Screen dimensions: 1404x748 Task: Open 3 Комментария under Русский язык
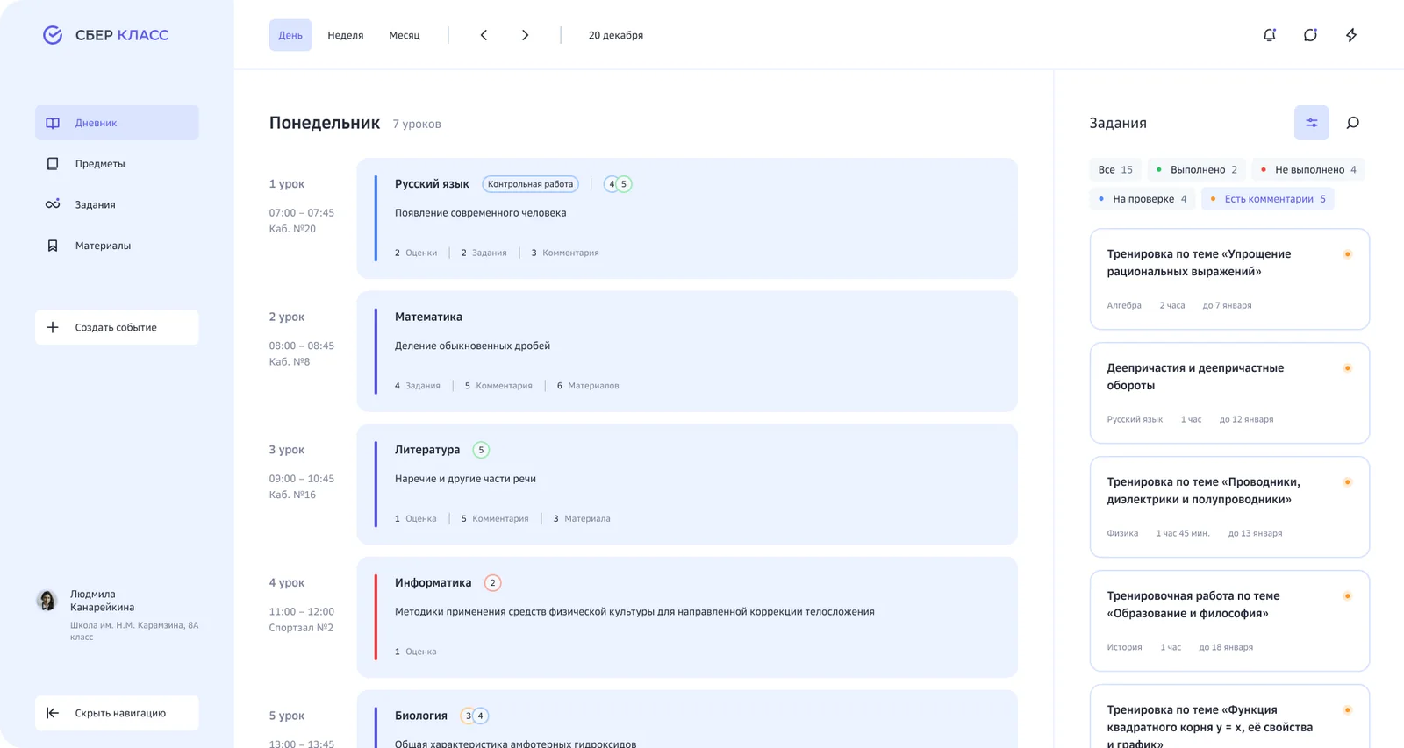pyautogui.click(x=565, y=253)
